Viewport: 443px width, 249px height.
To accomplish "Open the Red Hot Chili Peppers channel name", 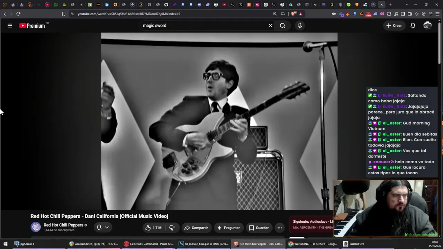I will 63,225.
